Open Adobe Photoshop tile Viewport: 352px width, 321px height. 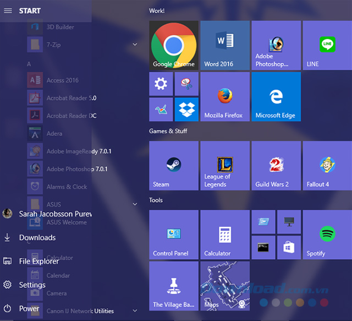coord(276,45)
